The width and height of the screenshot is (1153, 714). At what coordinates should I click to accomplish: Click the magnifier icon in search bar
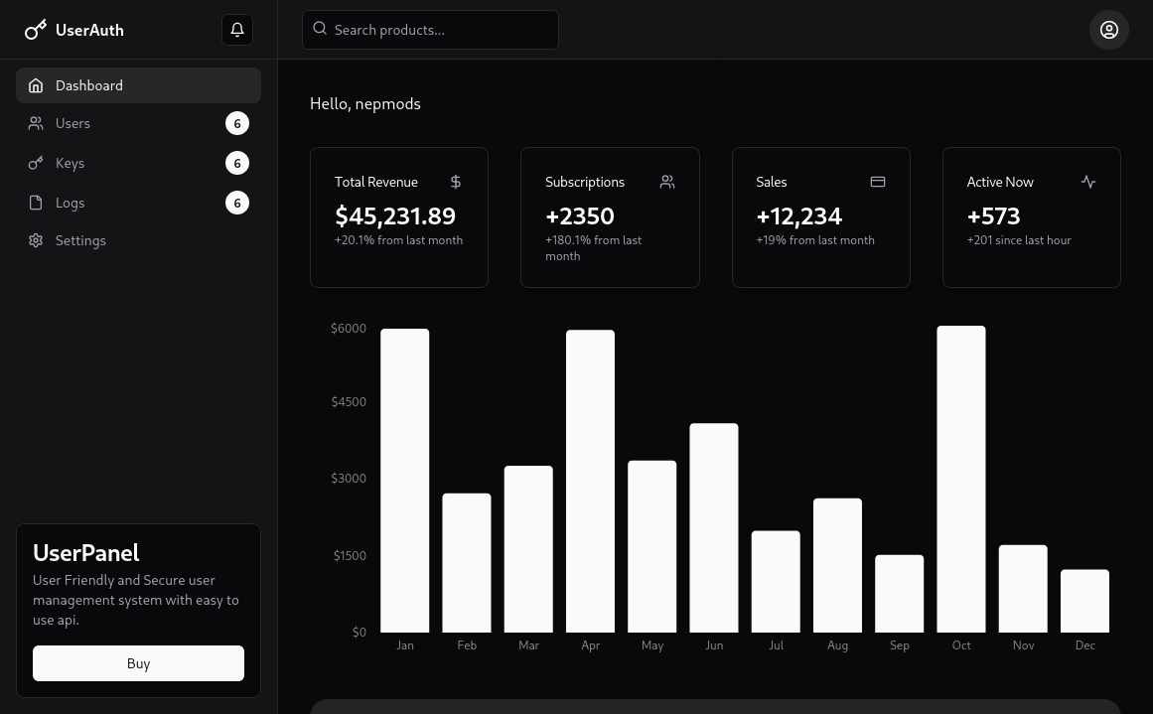point(320,29)
